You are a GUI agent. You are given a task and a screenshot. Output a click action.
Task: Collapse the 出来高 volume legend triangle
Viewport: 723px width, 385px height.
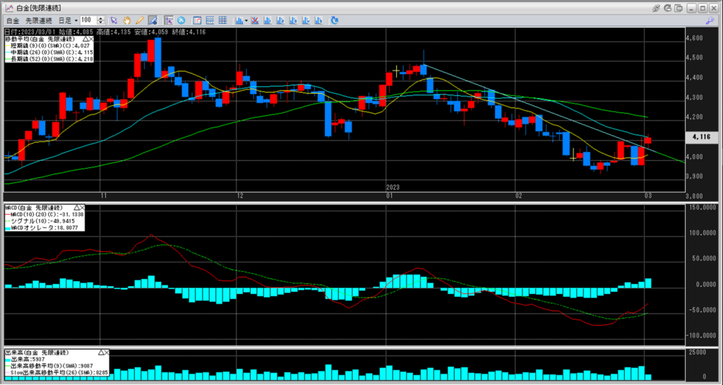[102, 351]
